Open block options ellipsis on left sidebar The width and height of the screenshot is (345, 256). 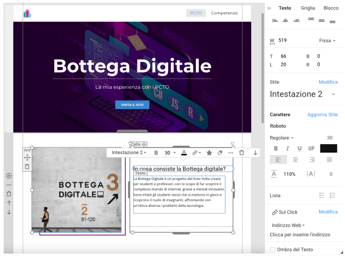(9, 185)
